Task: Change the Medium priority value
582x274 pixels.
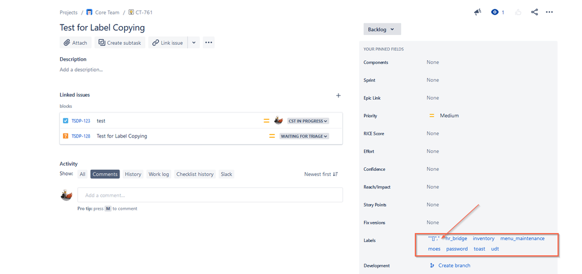Action: [444, 116]
